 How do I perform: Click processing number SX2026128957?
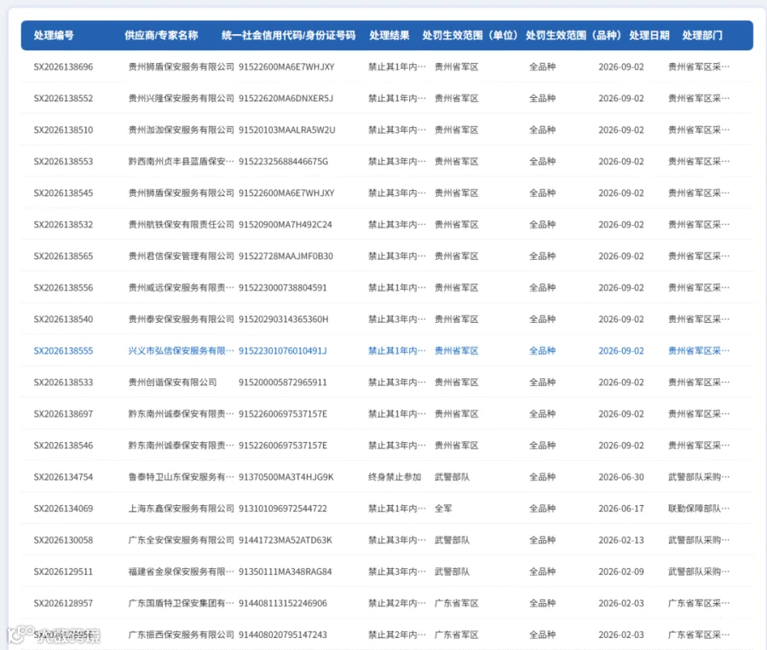[63, 603]
